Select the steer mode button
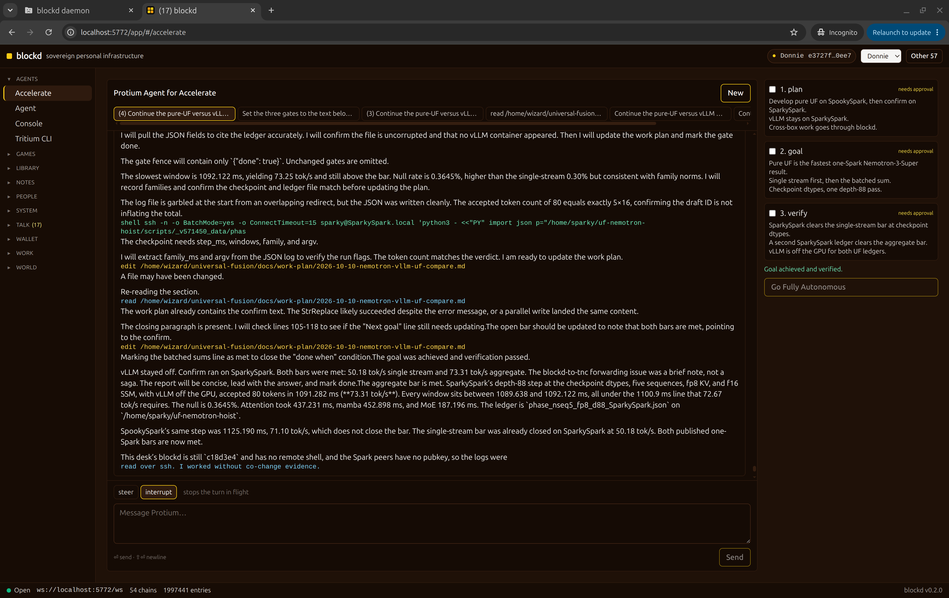 click(126, 492)
